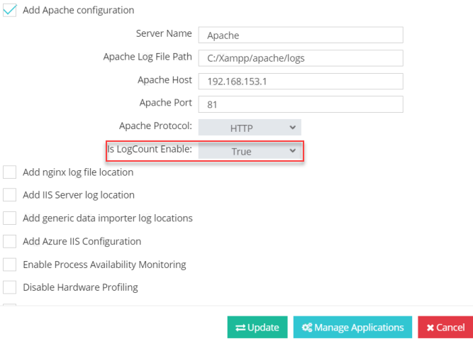Enable Add nginx log file location

pyautogui.click(x=10, y=172)
